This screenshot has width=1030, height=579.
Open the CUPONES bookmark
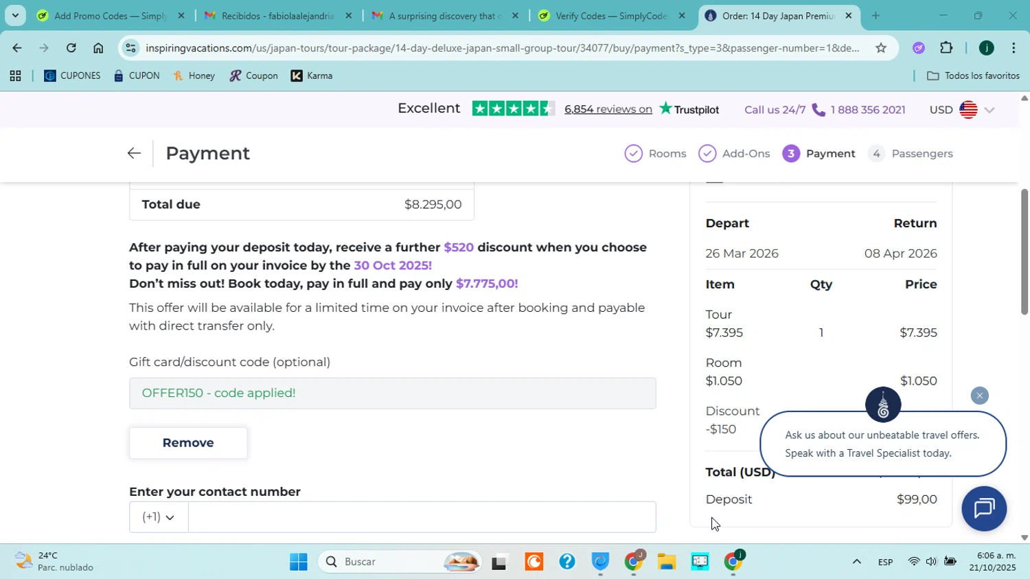coord(72,76)
